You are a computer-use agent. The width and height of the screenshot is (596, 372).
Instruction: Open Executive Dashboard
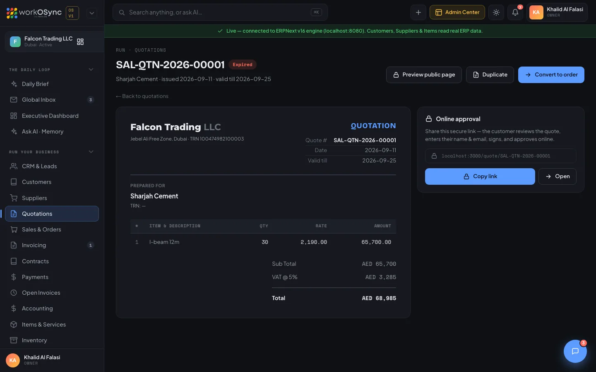click(52, 116)
